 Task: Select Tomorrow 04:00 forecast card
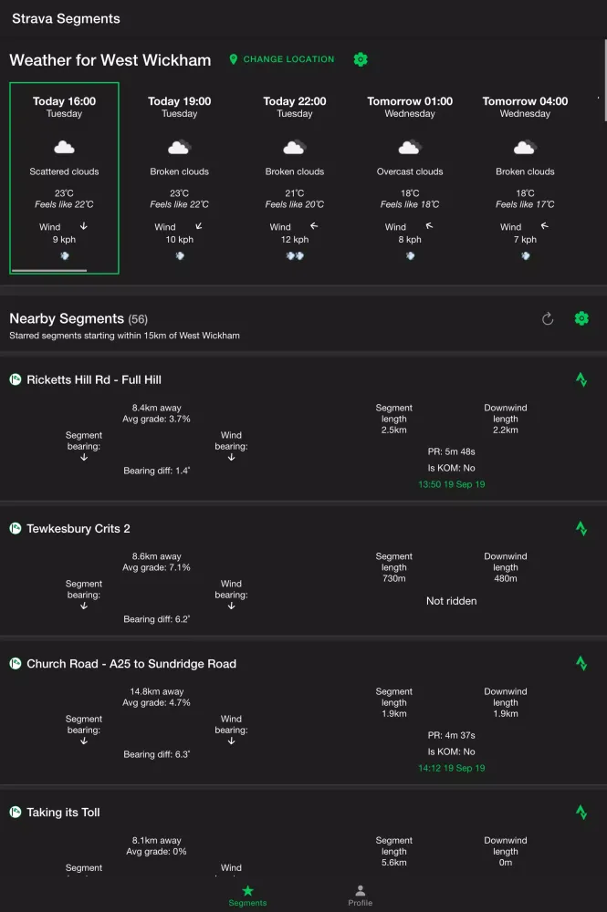[525, 178]
